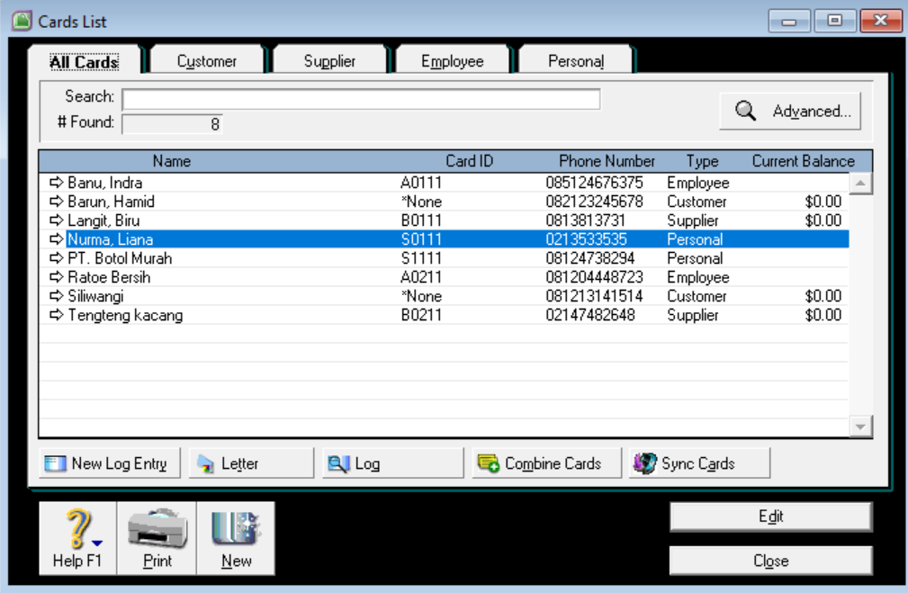View the Personal tab
Viewport: 908px width, 593px height.
point(575,60)
